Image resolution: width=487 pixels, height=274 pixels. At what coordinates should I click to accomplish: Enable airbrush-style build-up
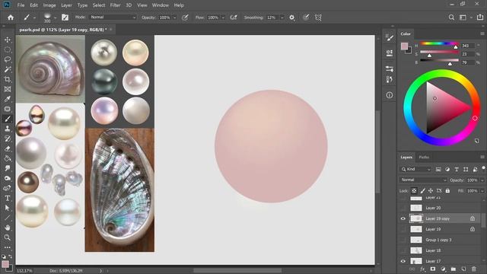(234, 18)
